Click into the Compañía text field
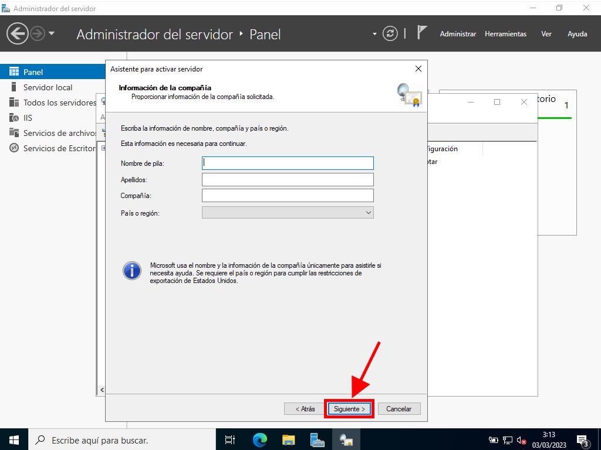Image resolution: width=601 pixels, height=450 pixels. coord(288,196)
